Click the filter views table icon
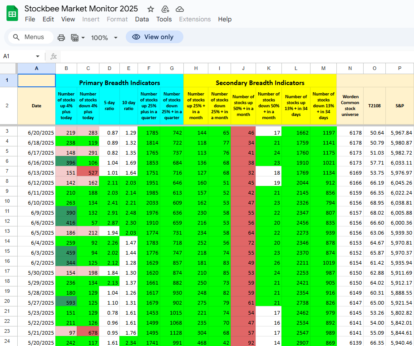This screenshot has height=346, width=414. [75, 38]
